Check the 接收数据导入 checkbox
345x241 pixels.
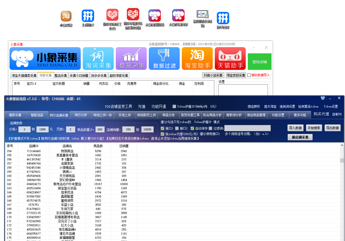(249, 75)
